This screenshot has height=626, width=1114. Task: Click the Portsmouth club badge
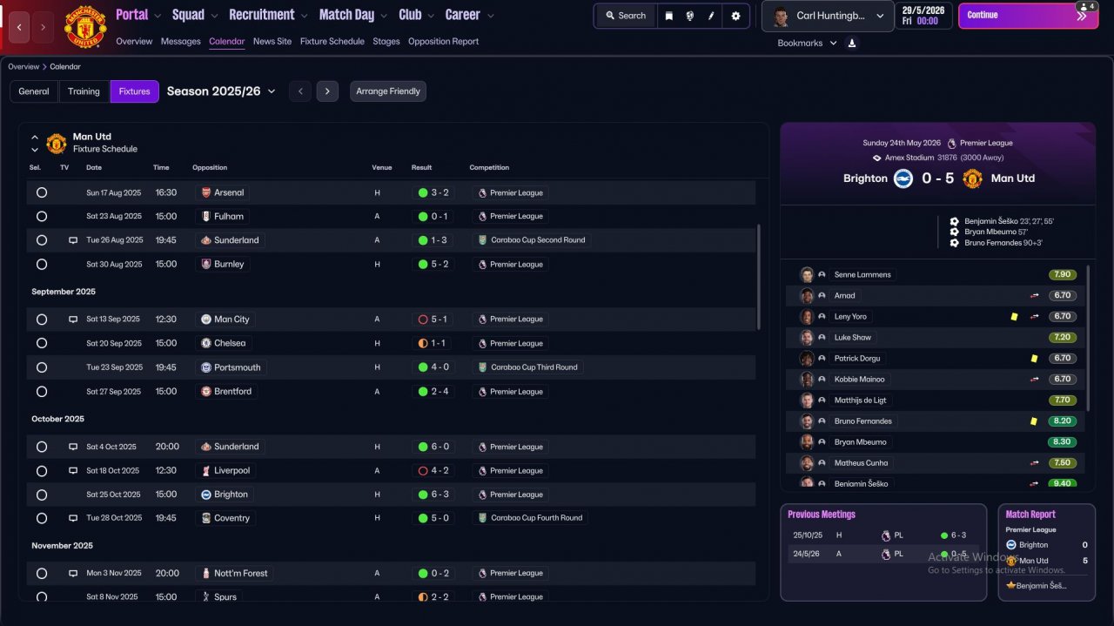pyautogui.click(x=205, y=367)
